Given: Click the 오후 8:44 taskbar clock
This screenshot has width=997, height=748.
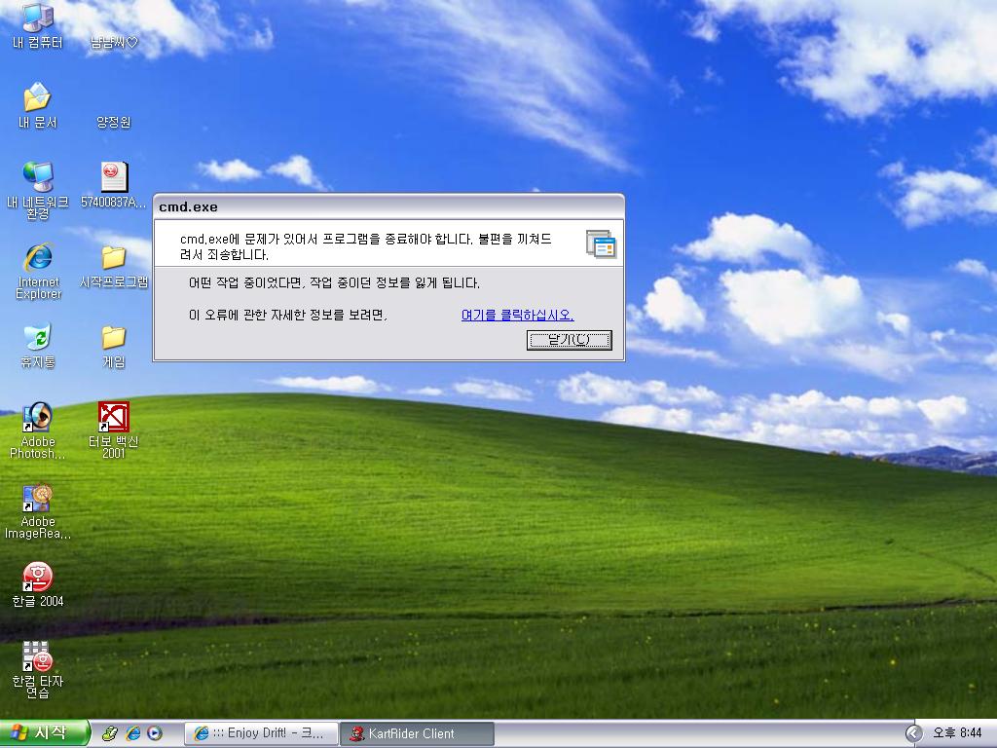Looking at the screenshot, I should pos(958,733).
